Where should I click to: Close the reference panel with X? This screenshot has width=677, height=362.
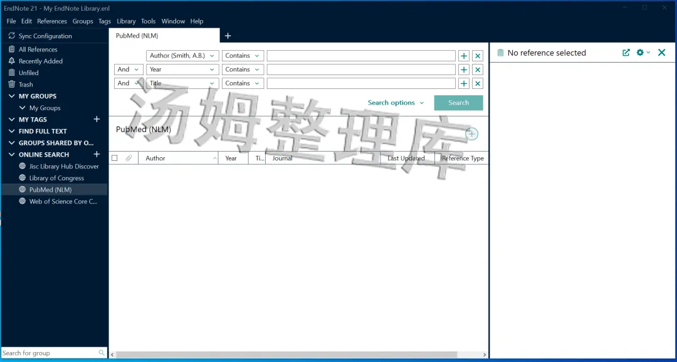click(x=661, y=53)
